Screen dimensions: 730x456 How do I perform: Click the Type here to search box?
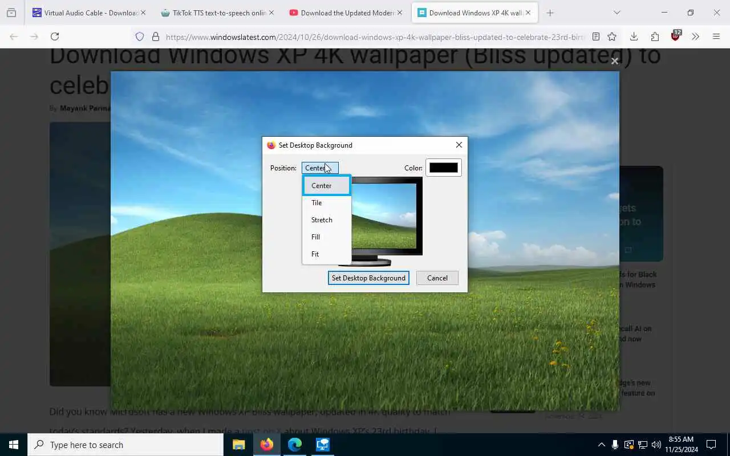[125, 445]
